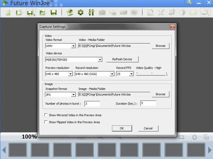The image size is (213, 159).
Task: Click the burst shot multi-camera icon
Action: point(113,13)
